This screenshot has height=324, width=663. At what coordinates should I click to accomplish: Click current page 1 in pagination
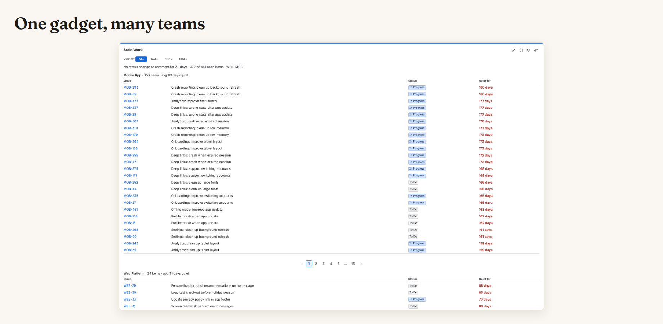(x=309, y=264)
